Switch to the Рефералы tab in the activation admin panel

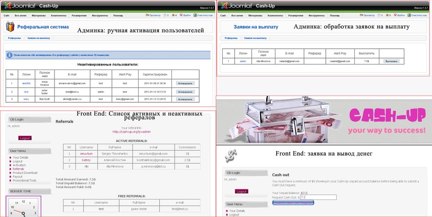14,38
